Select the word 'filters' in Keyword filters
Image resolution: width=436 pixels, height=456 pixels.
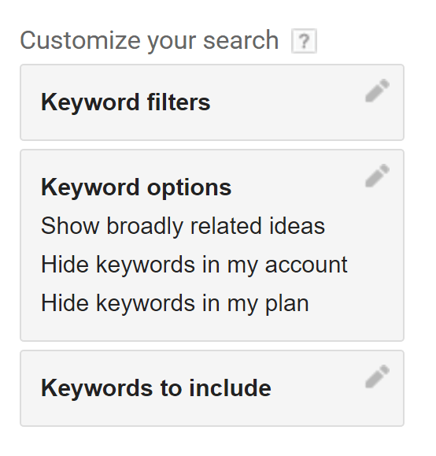[x=179, y=102]
